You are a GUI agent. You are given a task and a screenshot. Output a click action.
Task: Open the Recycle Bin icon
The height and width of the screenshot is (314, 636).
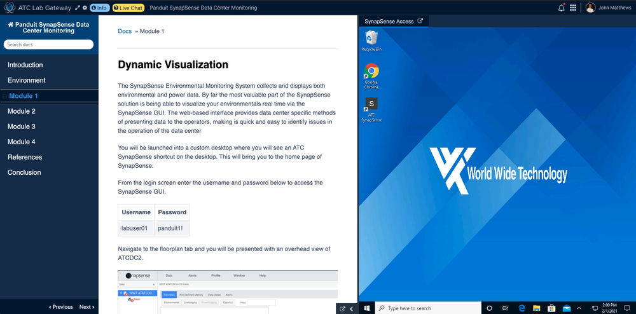(x=371, y=40)
